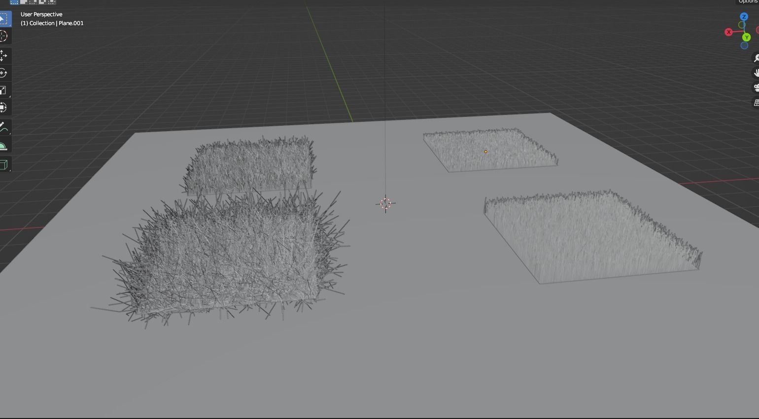Toggle perspective/orthographic grid button
Screen dimensions: 759x419
click(x=756, y=102)
